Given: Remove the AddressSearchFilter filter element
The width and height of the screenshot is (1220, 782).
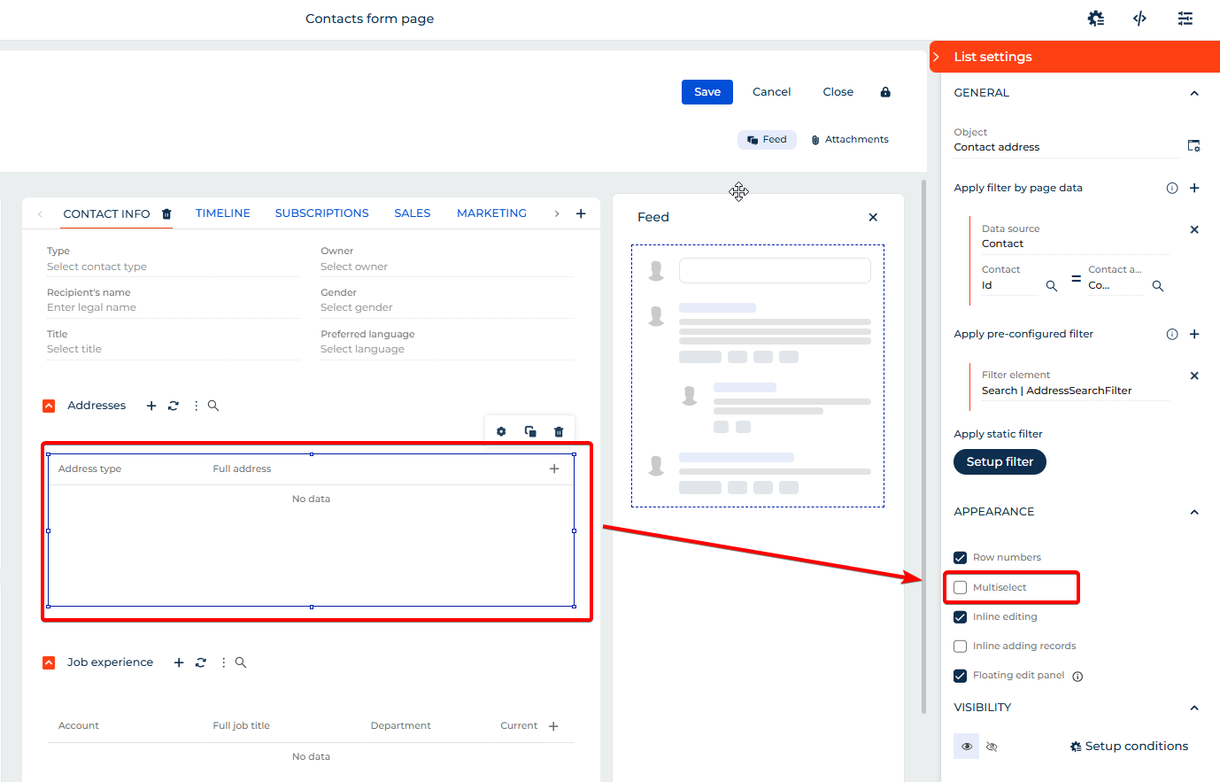Looking at the screenshot, I should pos(1194,376).
